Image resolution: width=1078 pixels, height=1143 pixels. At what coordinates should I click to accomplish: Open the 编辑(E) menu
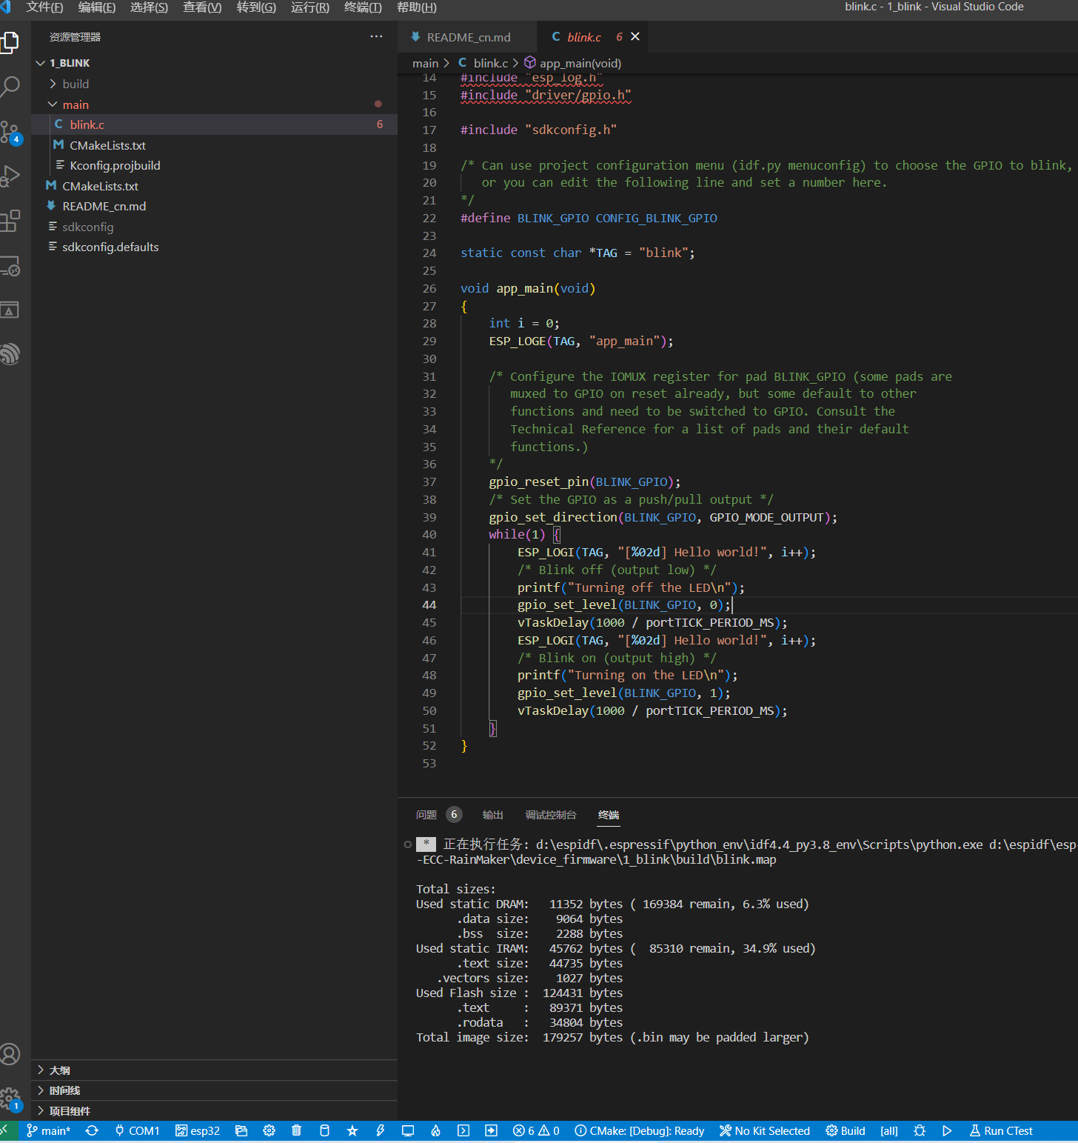pyautogui.click(x=97, y=7)
